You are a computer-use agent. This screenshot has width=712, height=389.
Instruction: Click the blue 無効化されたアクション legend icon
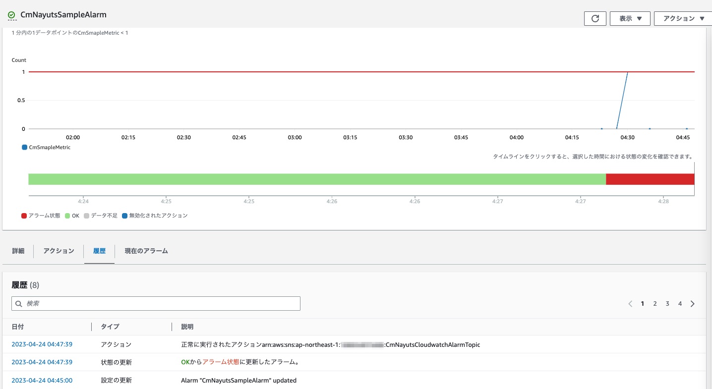pos(124,215)
